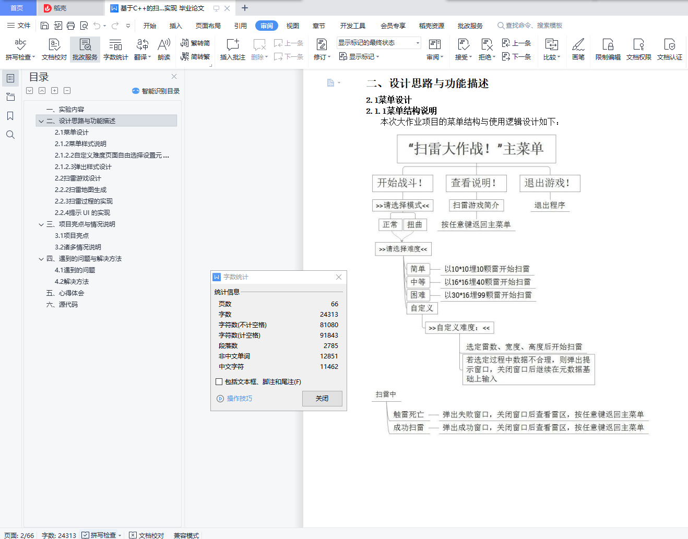
Task: Select the 画笔 pen tool
Action: point(578,50)
